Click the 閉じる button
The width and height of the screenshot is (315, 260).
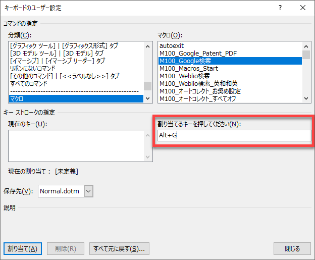click(292, 248)
